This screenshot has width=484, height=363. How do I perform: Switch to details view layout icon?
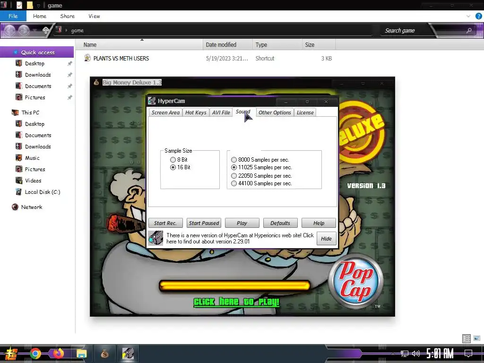[467, 338]
